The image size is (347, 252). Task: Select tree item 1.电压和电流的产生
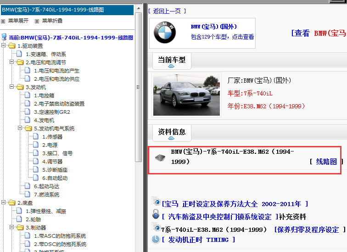coord(56,71)
